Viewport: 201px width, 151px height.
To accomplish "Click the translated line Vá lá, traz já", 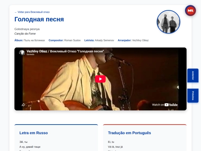I will tap(115, 147).
